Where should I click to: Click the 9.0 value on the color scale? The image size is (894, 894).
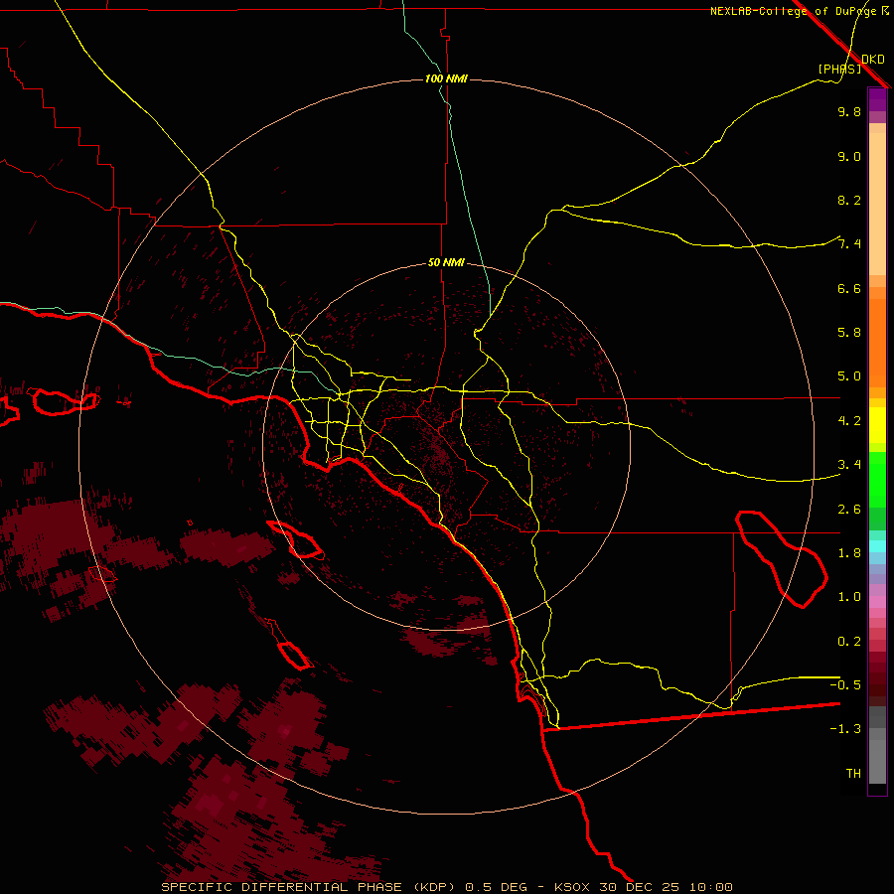click(x=849, y=156)
